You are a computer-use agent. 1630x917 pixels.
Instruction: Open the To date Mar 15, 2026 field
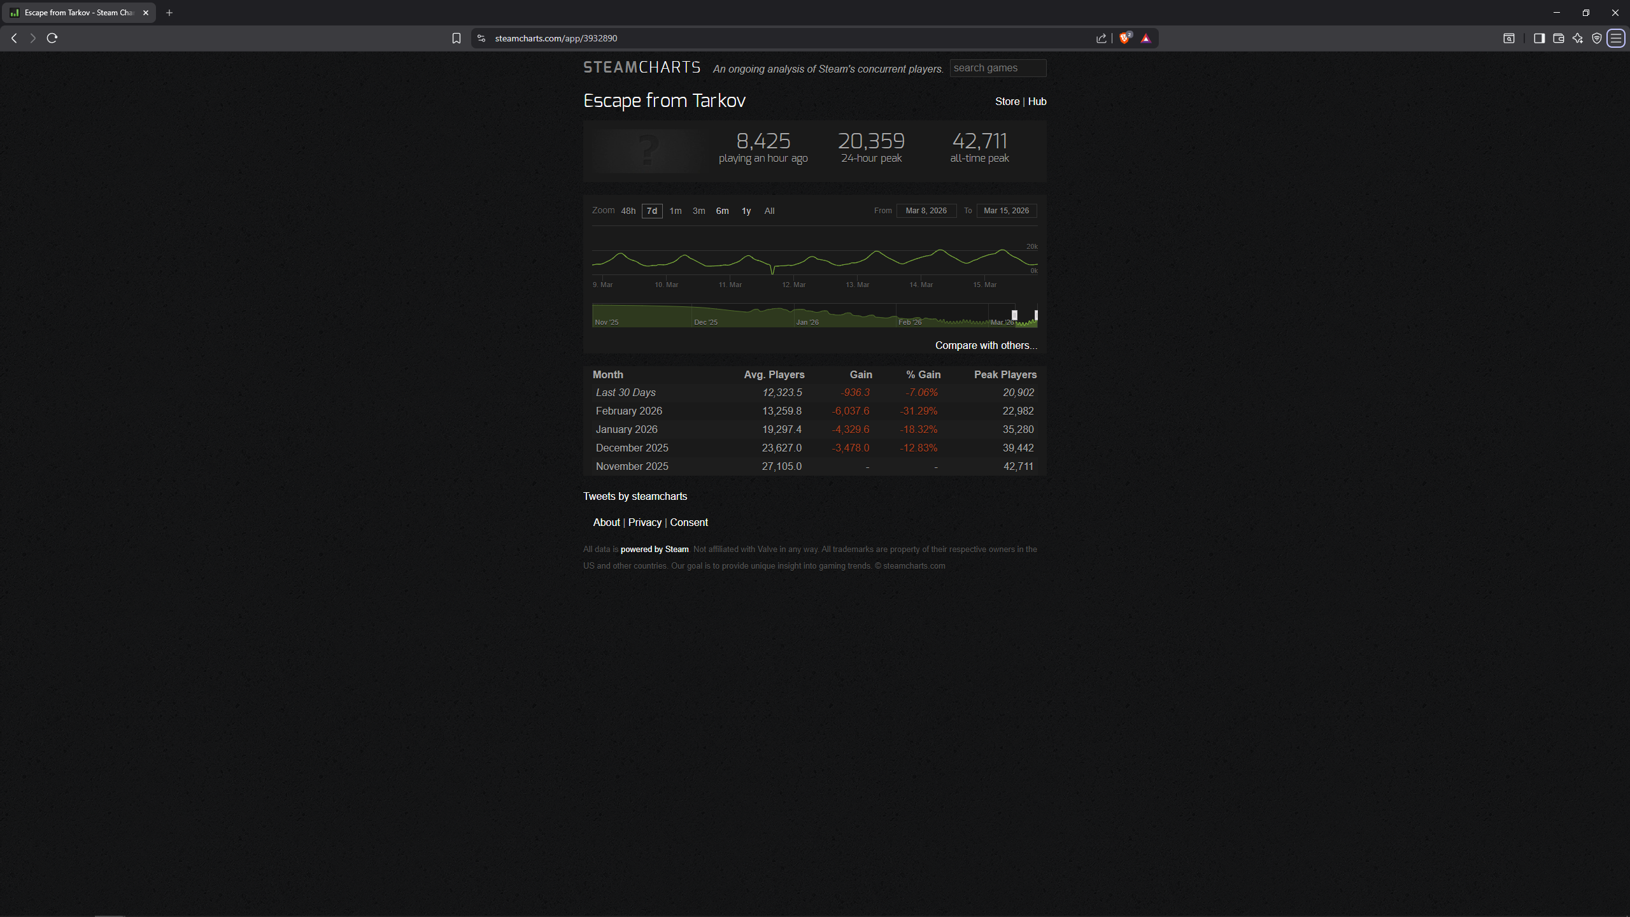tap(1006, 211)
